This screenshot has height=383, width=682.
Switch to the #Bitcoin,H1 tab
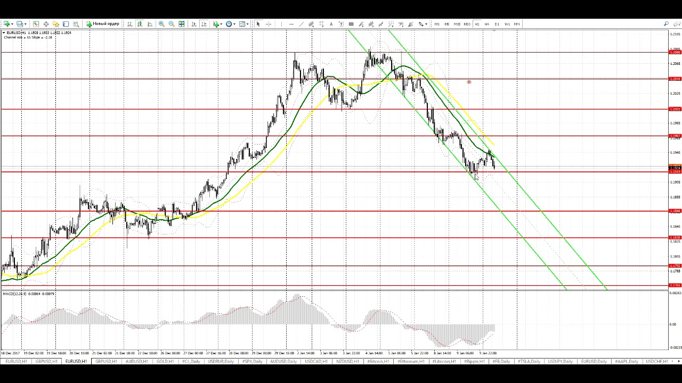tap(378, 362)
